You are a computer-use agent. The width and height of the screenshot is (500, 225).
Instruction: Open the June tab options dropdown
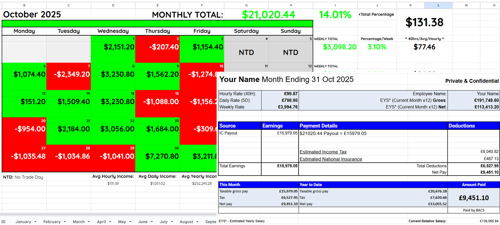click(152, 222)
